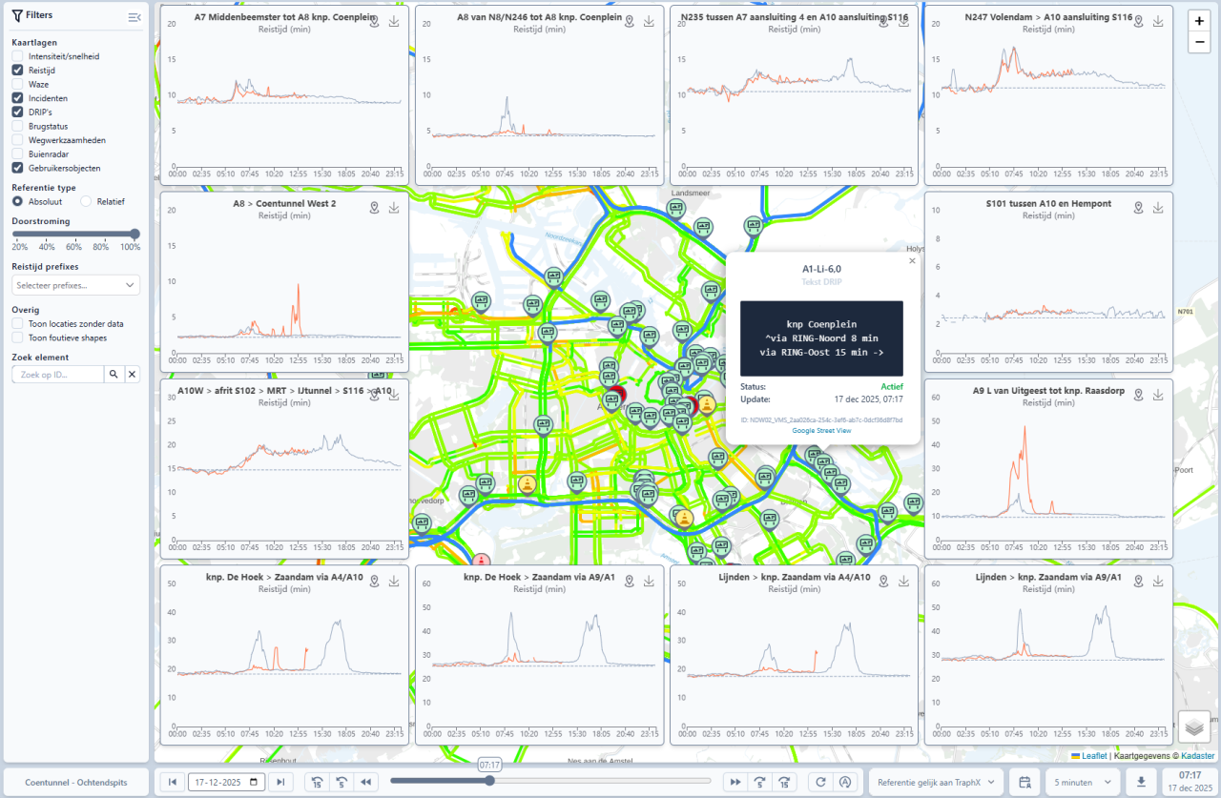Collapse the Filters panel using its header icon

134,15
